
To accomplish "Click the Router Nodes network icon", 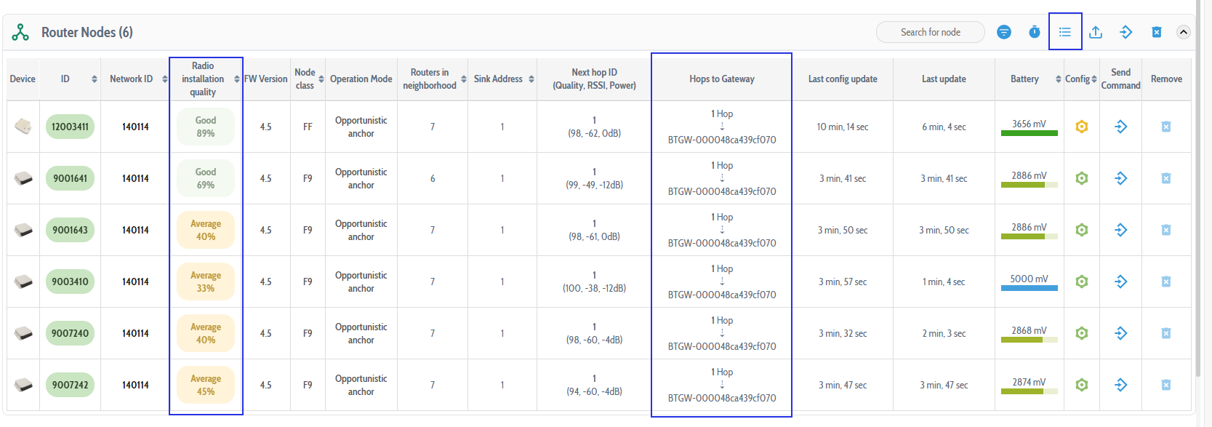I will click(20, 32).
